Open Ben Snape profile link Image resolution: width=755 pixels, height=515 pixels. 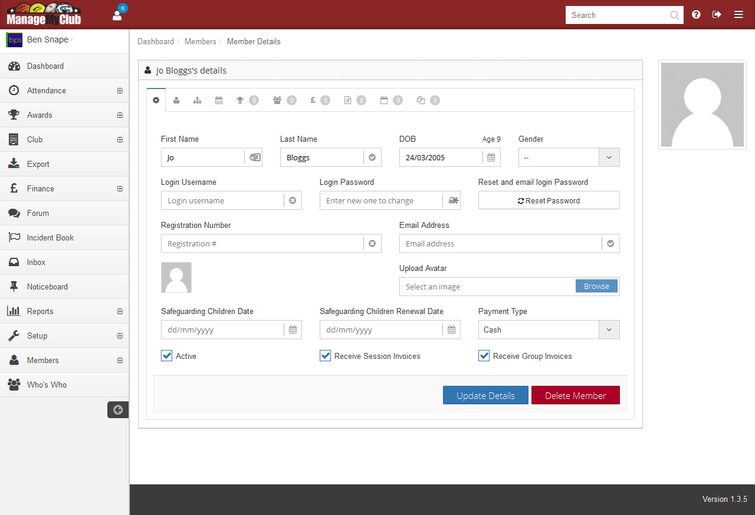pyautogui.click(x=48, y=40)
